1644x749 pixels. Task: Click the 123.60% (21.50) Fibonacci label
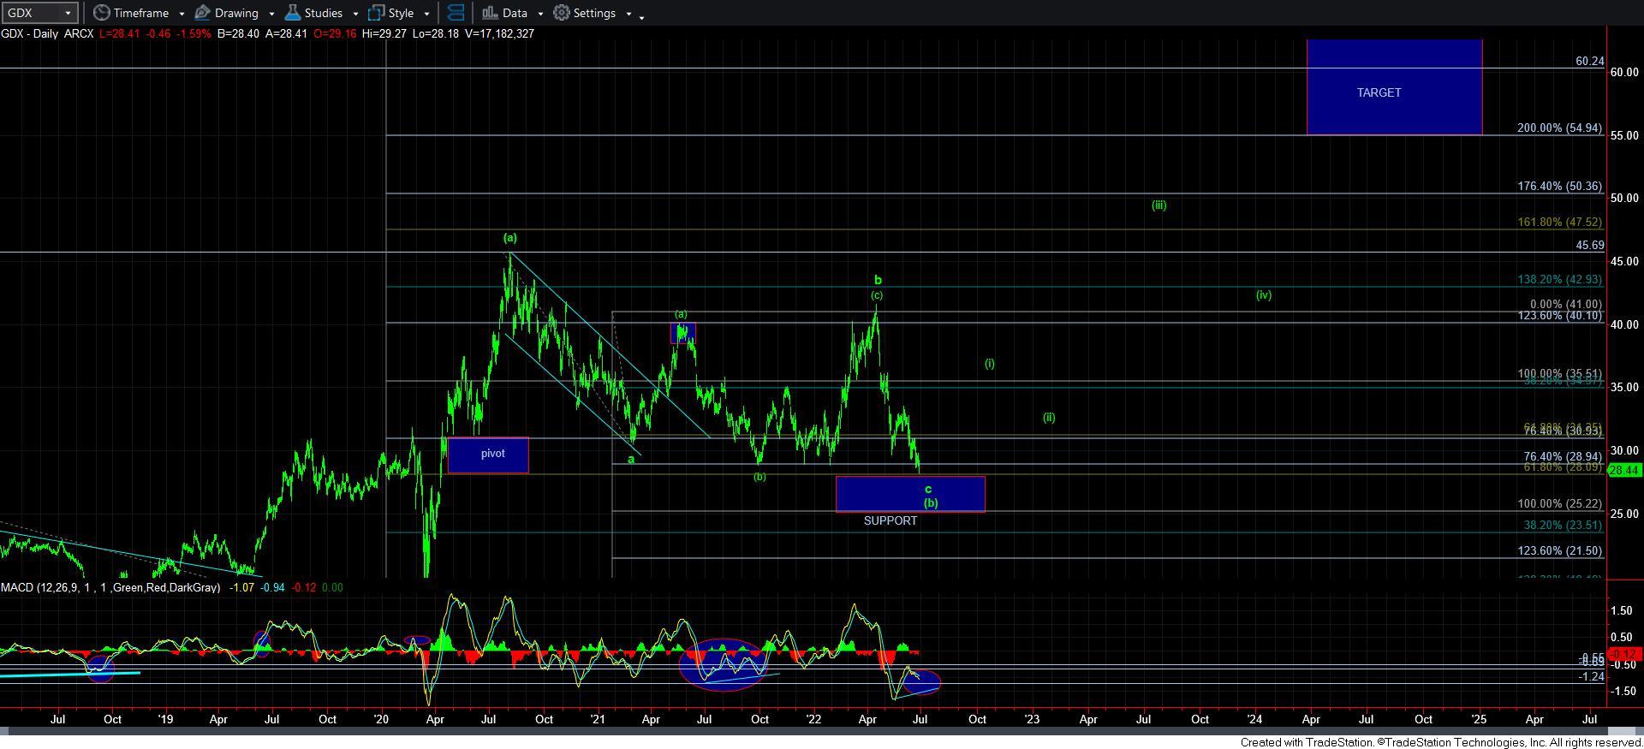tap(1559, 550)
